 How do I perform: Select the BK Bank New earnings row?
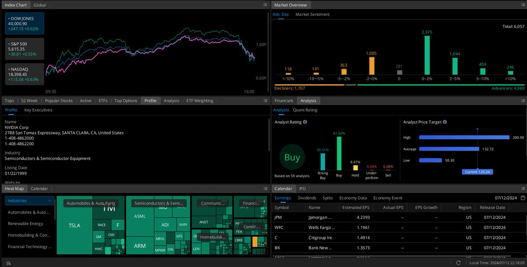pyautogui.click(x=398, y=248)
